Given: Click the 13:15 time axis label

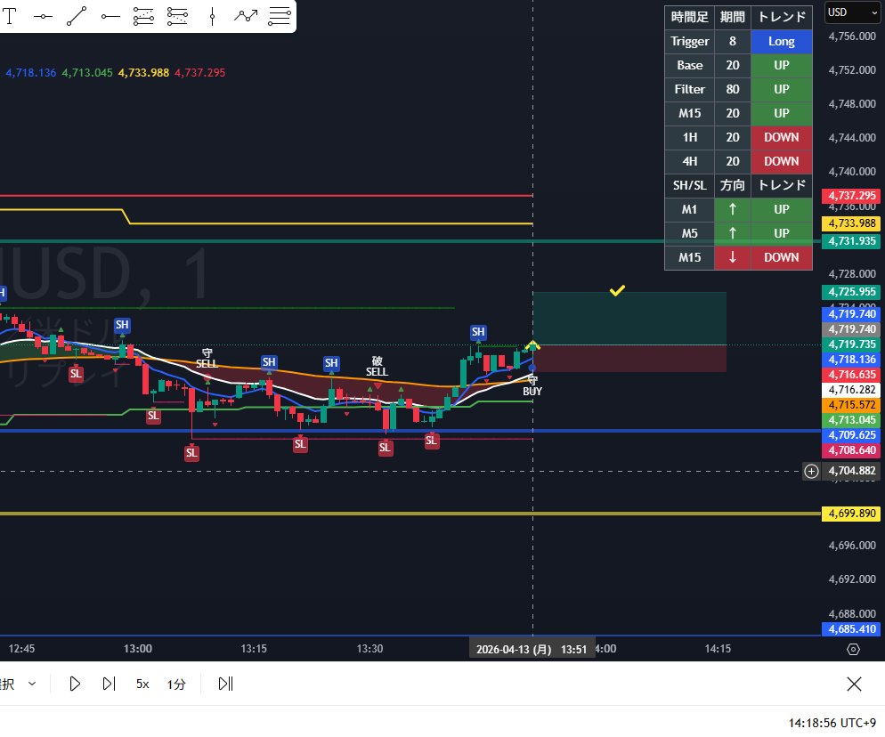Looking at the screenshot, I should click(x=254, y=649).
